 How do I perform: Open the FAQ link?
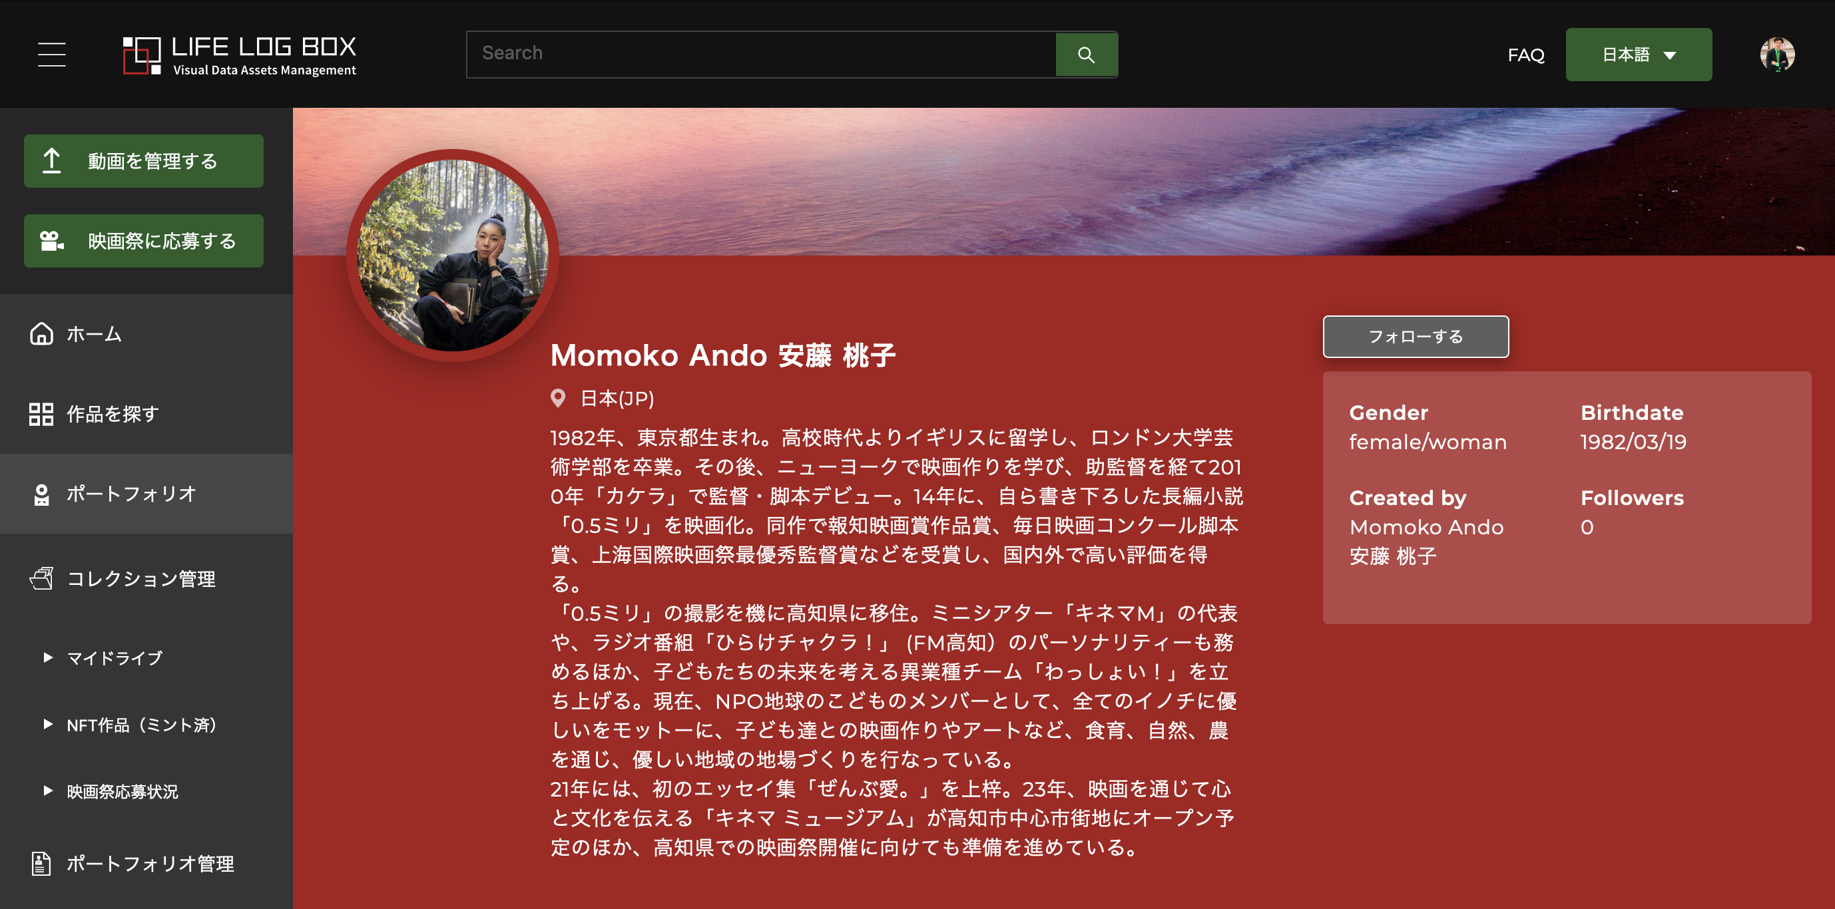pos(1526,55)
